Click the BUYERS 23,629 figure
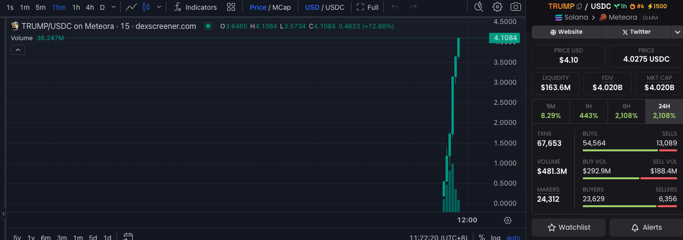683x240 pixels. (593, 199)
